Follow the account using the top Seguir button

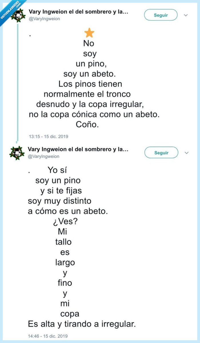(161, 15)
